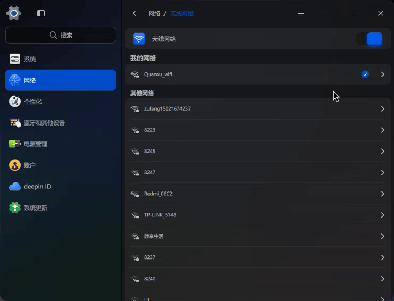The height and width of the screenshot is (301, 394).
Task: Minimize the settings window
Action: [327, 13]
